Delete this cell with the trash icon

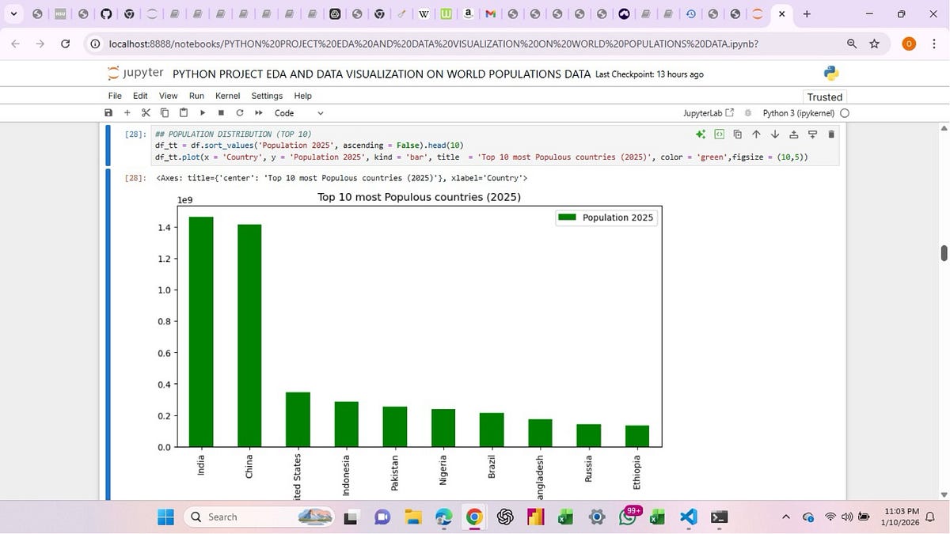click(831, 134)
